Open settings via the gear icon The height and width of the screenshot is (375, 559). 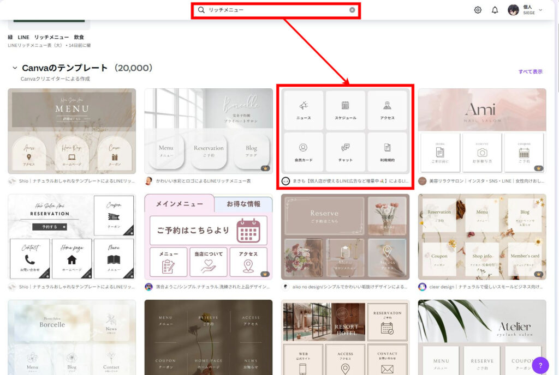tap(478, 10)
